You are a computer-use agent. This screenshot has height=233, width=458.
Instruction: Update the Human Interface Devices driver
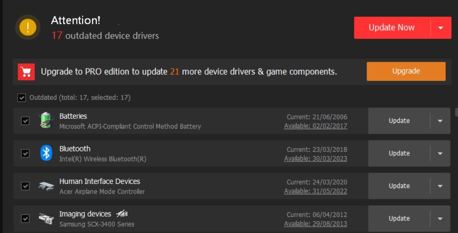coord(399,186)
